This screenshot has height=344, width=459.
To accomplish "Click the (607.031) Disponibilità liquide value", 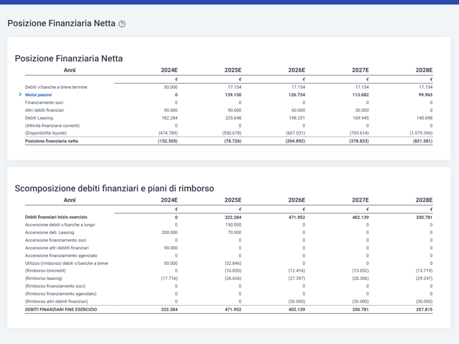I will click(x=295, y=133).
